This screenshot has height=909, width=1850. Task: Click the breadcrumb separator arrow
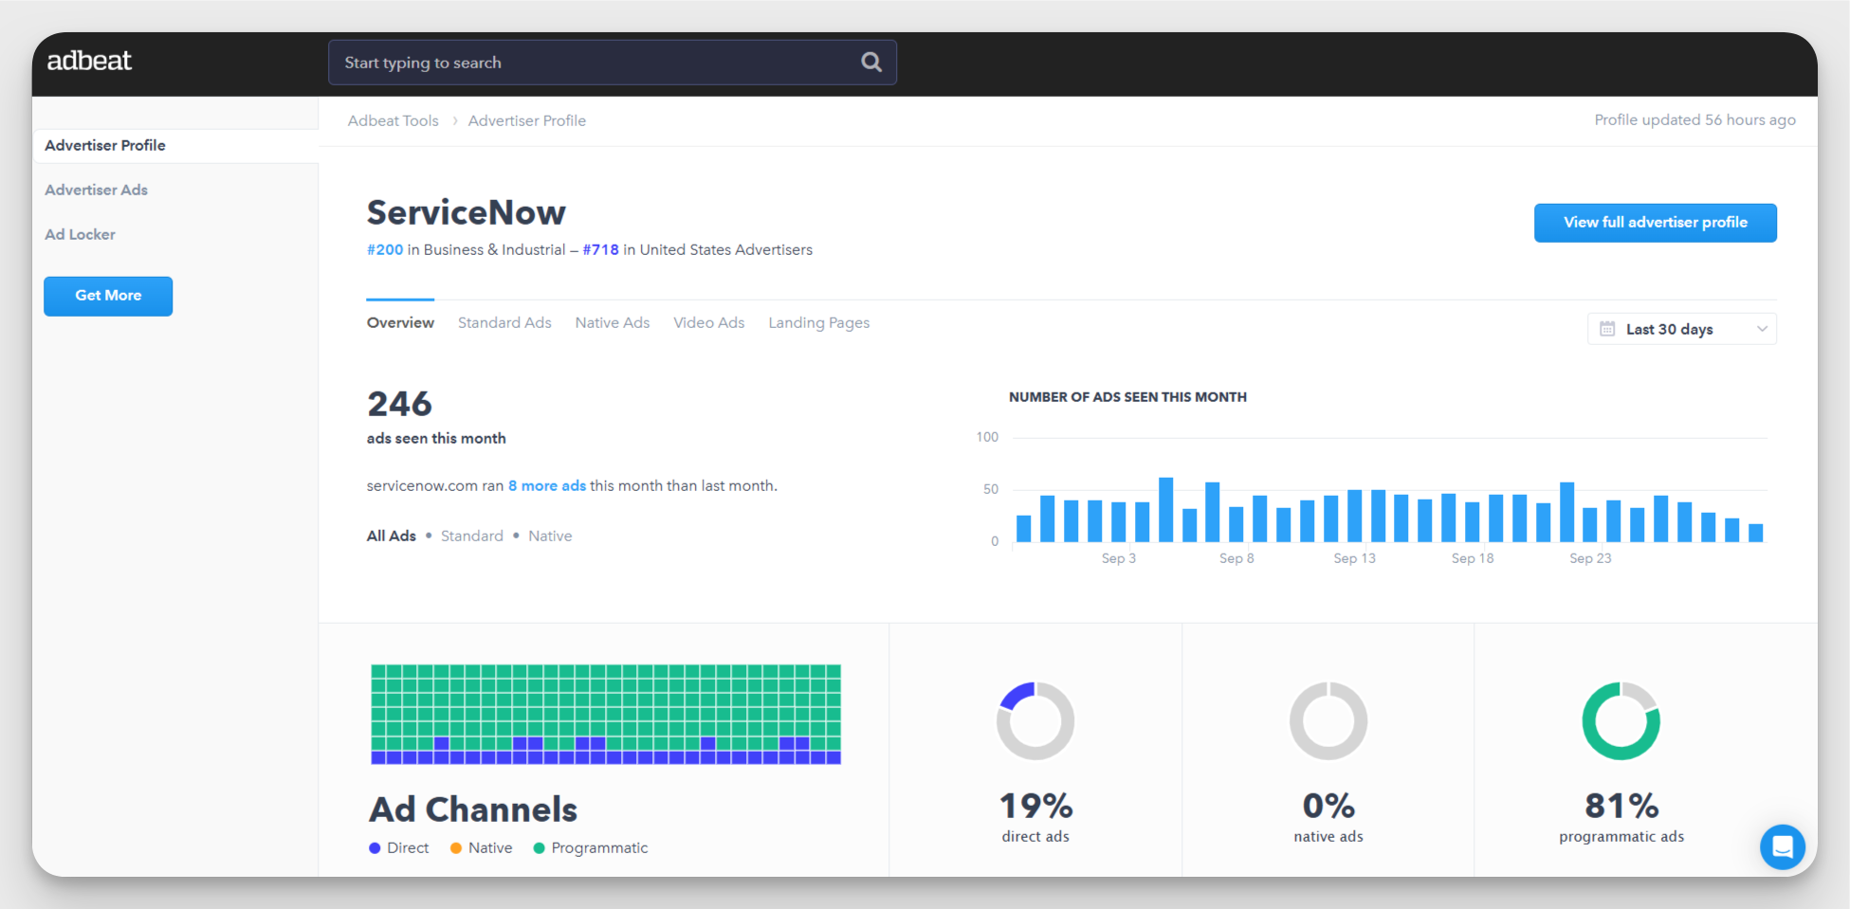click(x=454, y=121)
